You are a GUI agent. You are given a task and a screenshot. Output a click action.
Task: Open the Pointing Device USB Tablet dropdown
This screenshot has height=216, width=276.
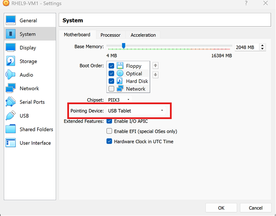pos(136,111)
